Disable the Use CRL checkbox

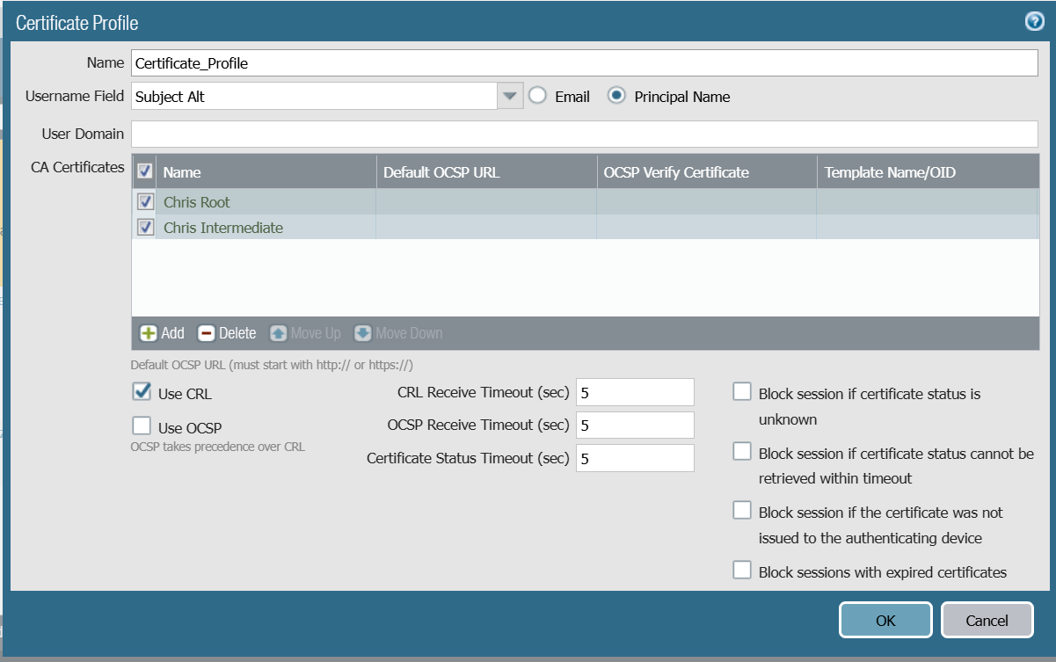pyautogui.click(x=142, y=392)
